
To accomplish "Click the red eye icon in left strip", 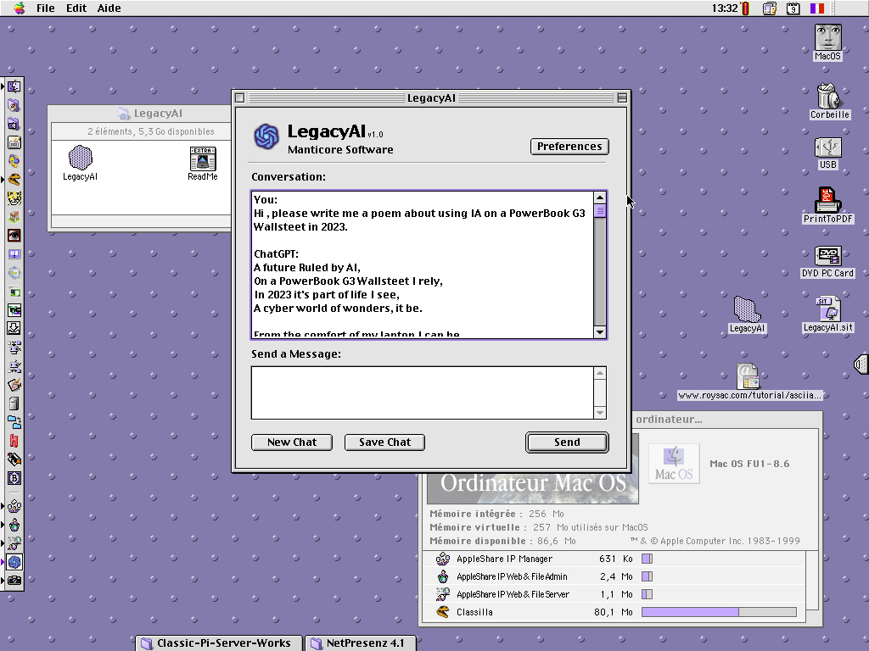I will pyautogui.click(x=14, y=236).
